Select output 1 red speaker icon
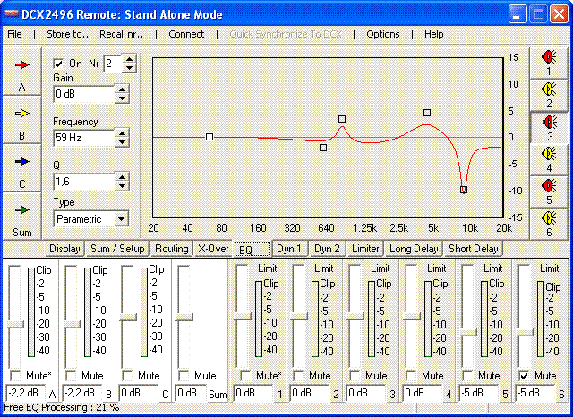 pos(549,57)
